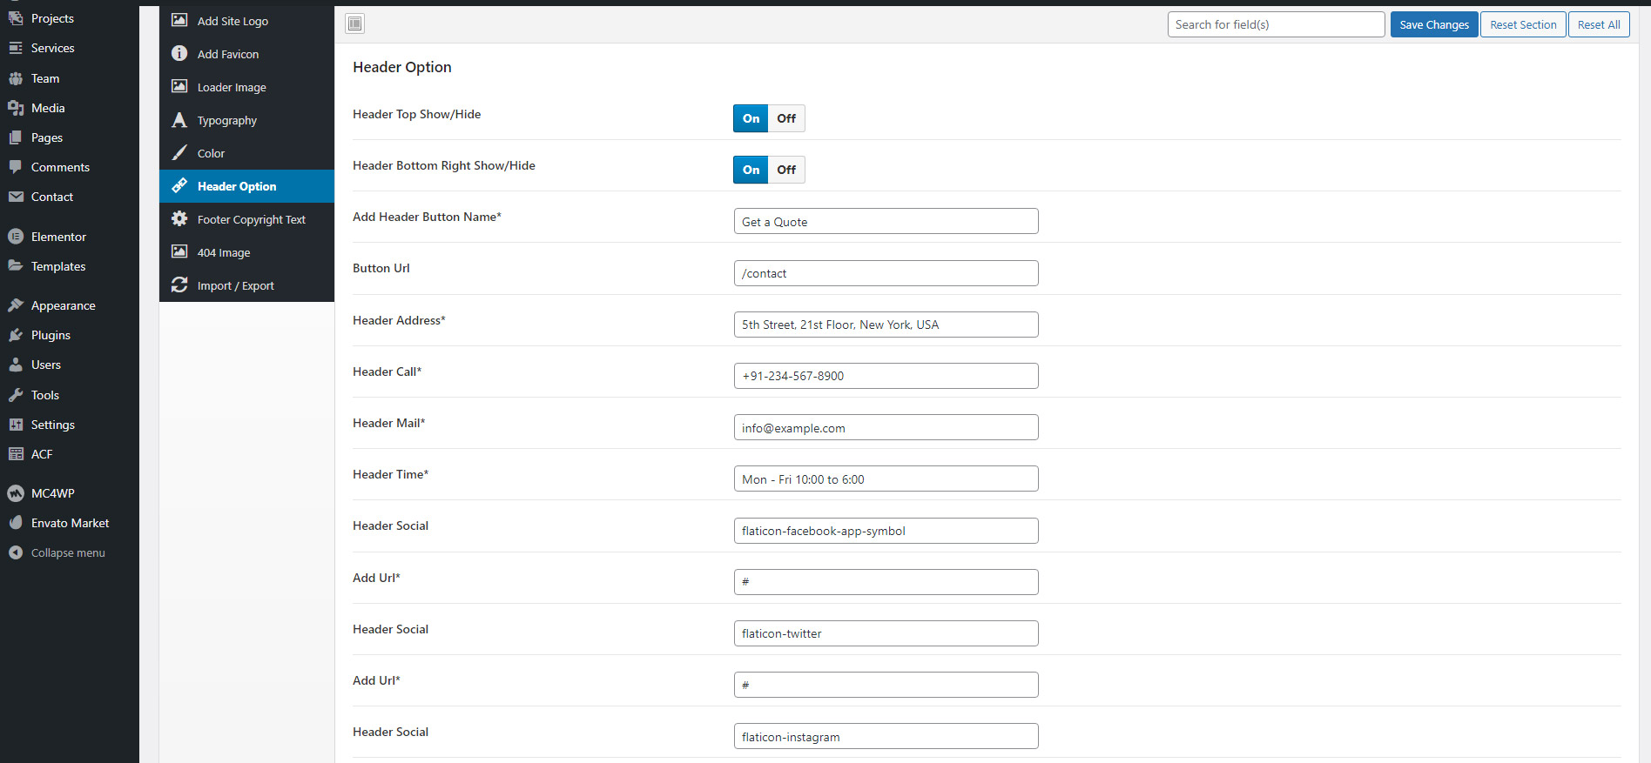Turn Header Top Show/Hide off
1651x763 pixels.
pos(786,118)
